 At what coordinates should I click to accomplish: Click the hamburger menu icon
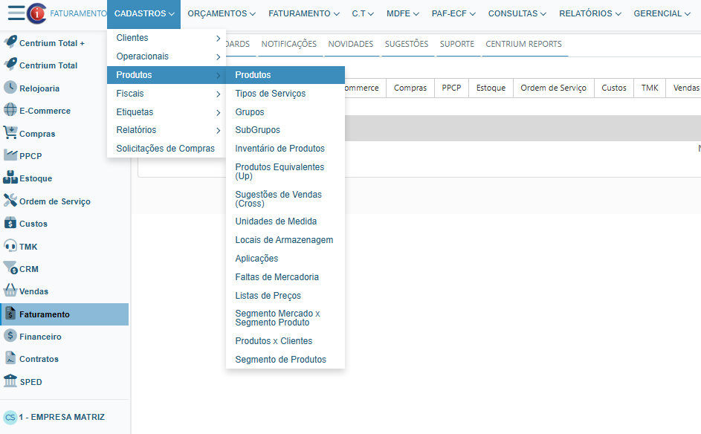pos(15,13)
